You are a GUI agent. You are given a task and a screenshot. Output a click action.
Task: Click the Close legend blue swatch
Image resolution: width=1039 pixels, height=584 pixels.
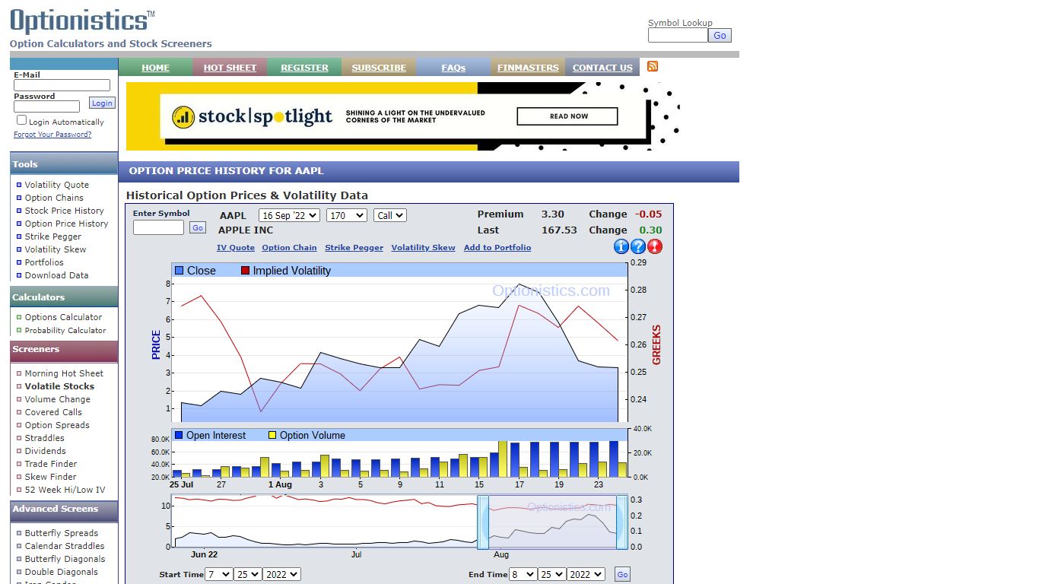coord(180,271)
